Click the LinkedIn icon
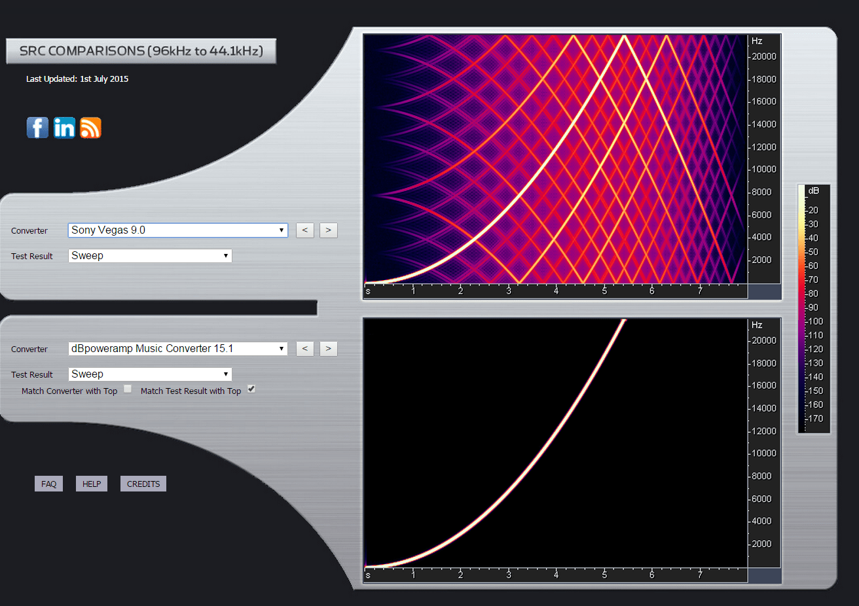Viewport: 859px width, 606px height. click(64, 128)
